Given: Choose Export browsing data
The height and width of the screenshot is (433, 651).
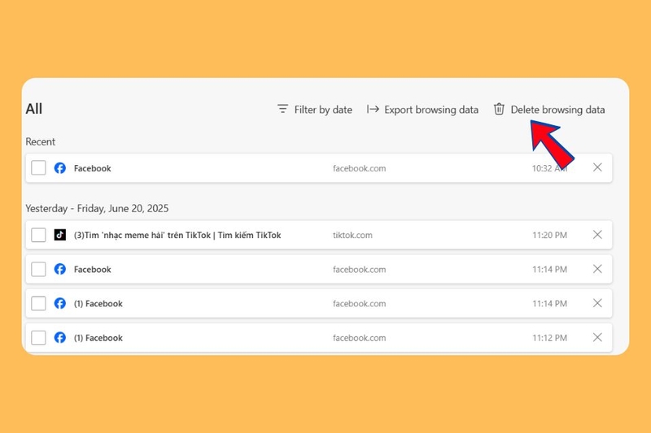Looking at the screenshot, I should tap(422, 110).
